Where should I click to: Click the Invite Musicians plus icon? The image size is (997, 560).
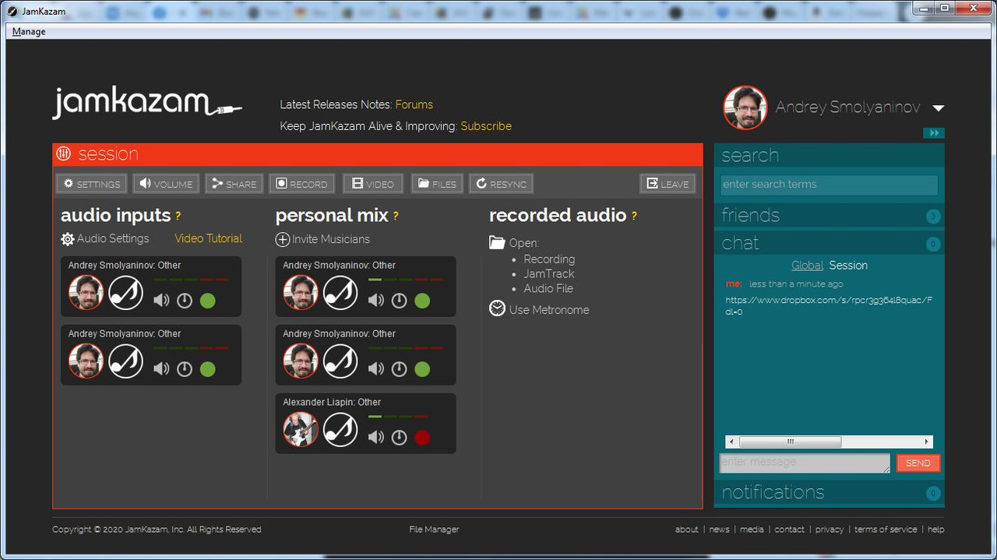point(283,240)
